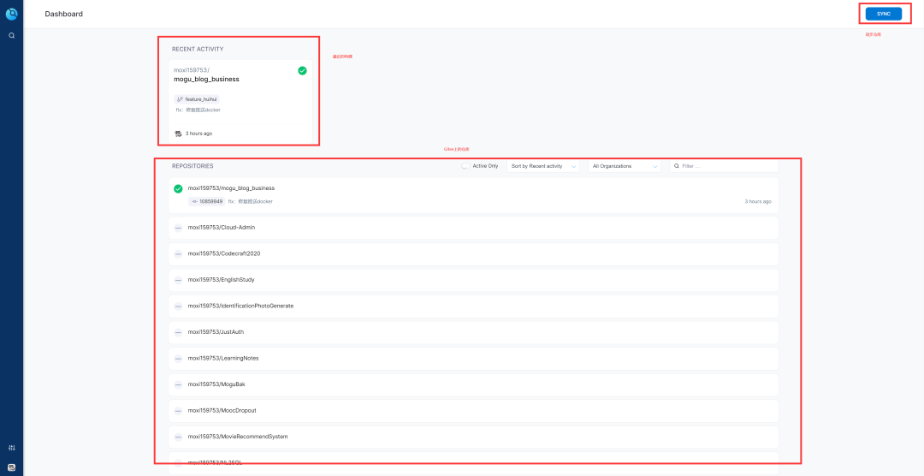Click the status icon of the Codecraft2020 row
Viewport: 924px width, 476px height.
(178, 253)
